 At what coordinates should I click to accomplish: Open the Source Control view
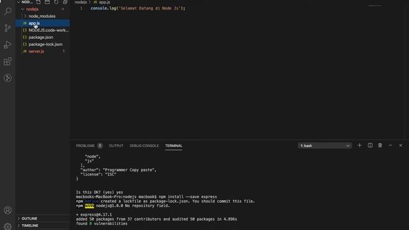click(8, 27)
